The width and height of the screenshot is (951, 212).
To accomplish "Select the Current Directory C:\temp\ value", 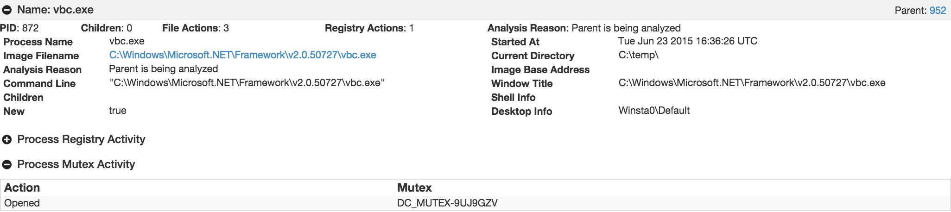I will [x=638, y=55].
